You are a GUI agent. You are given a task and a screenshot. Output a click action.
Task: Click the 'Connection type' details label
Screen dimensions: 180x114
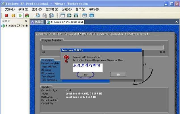pos(49,90)
